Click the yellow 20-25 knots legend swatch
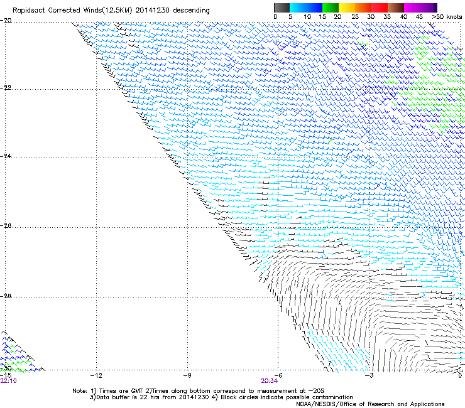Viewport: 465px width, 408px height. pyautogui.click(x=347, y=8)
